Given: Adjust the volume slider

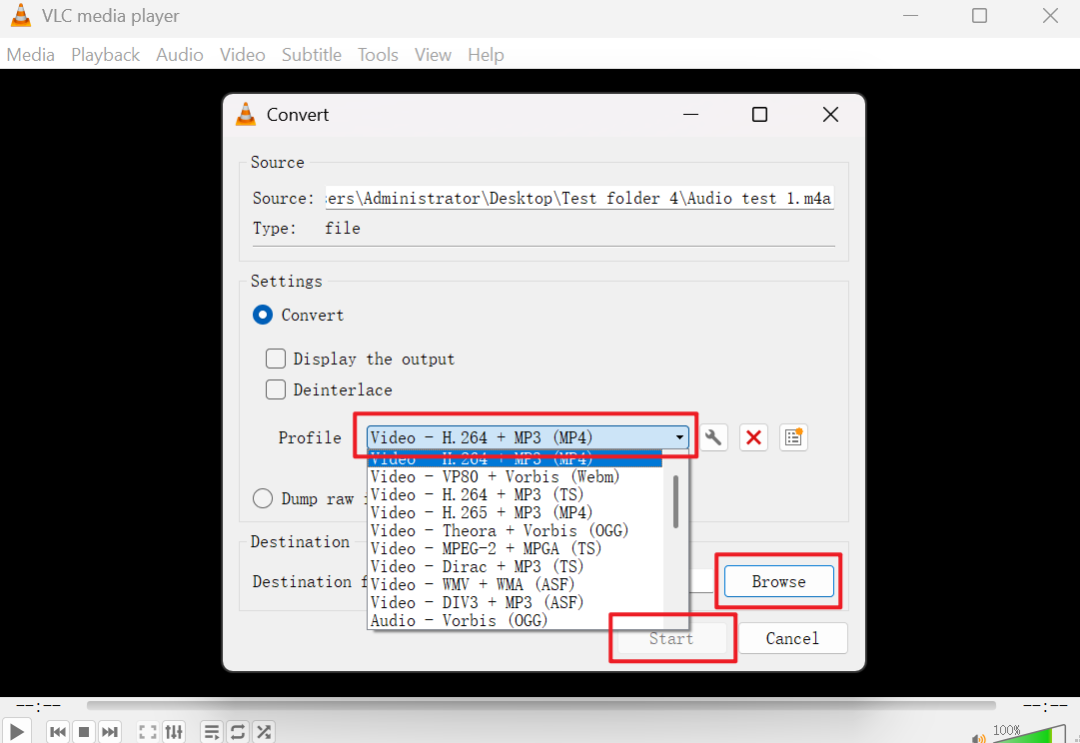Looking at the screenshot, I should point(1029,734).
